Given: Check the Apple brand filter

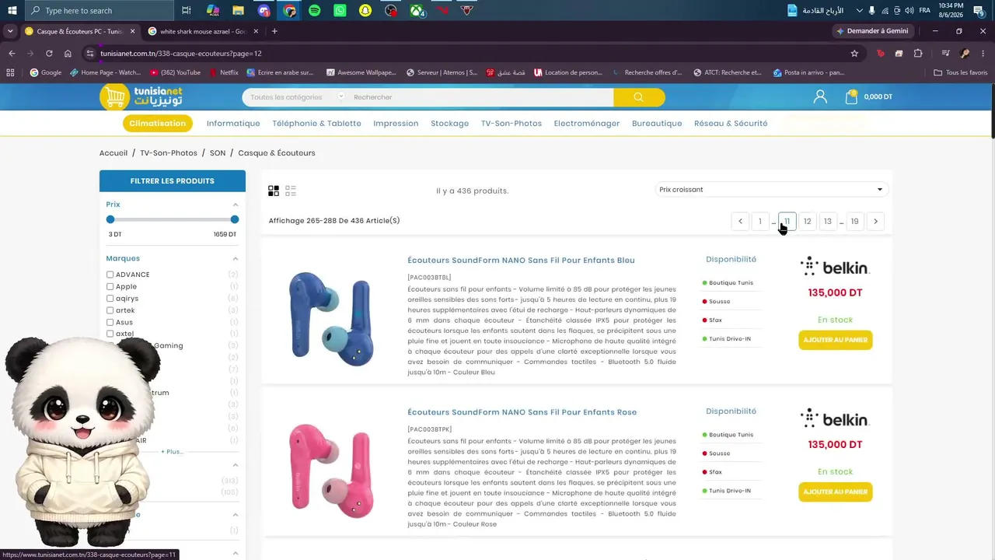Looking at the screenshot, I should pyautogui.click(x=110, y=286).
